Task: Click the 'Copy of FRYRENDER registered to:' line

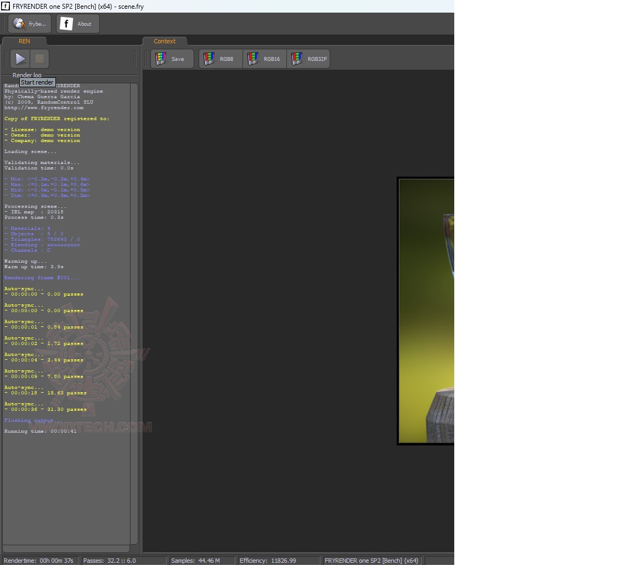Action: (57, 118)
